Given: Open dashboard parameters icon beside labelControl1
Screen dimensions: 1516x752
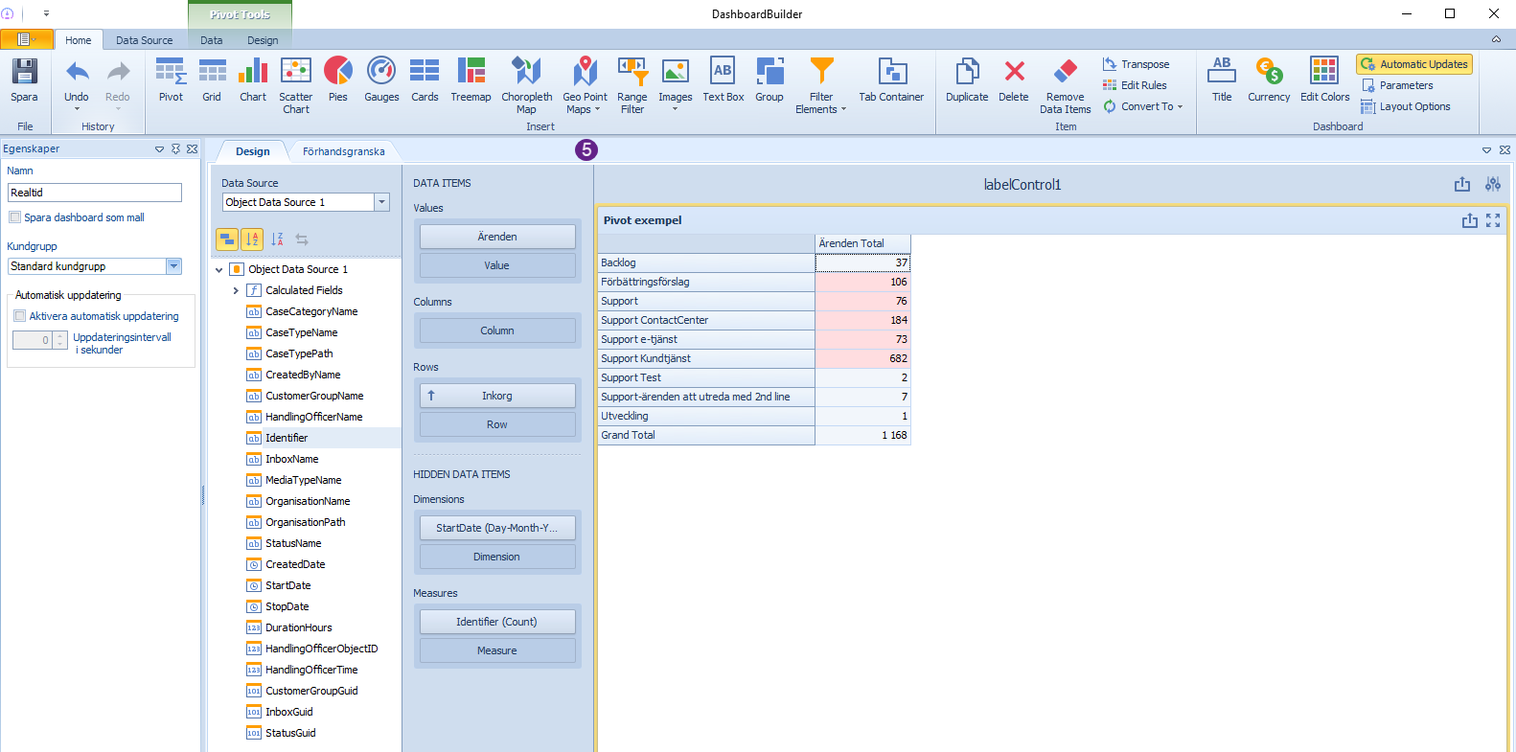Looking at the screenshot, I should pyautogui.click(x=1493, y=184).
